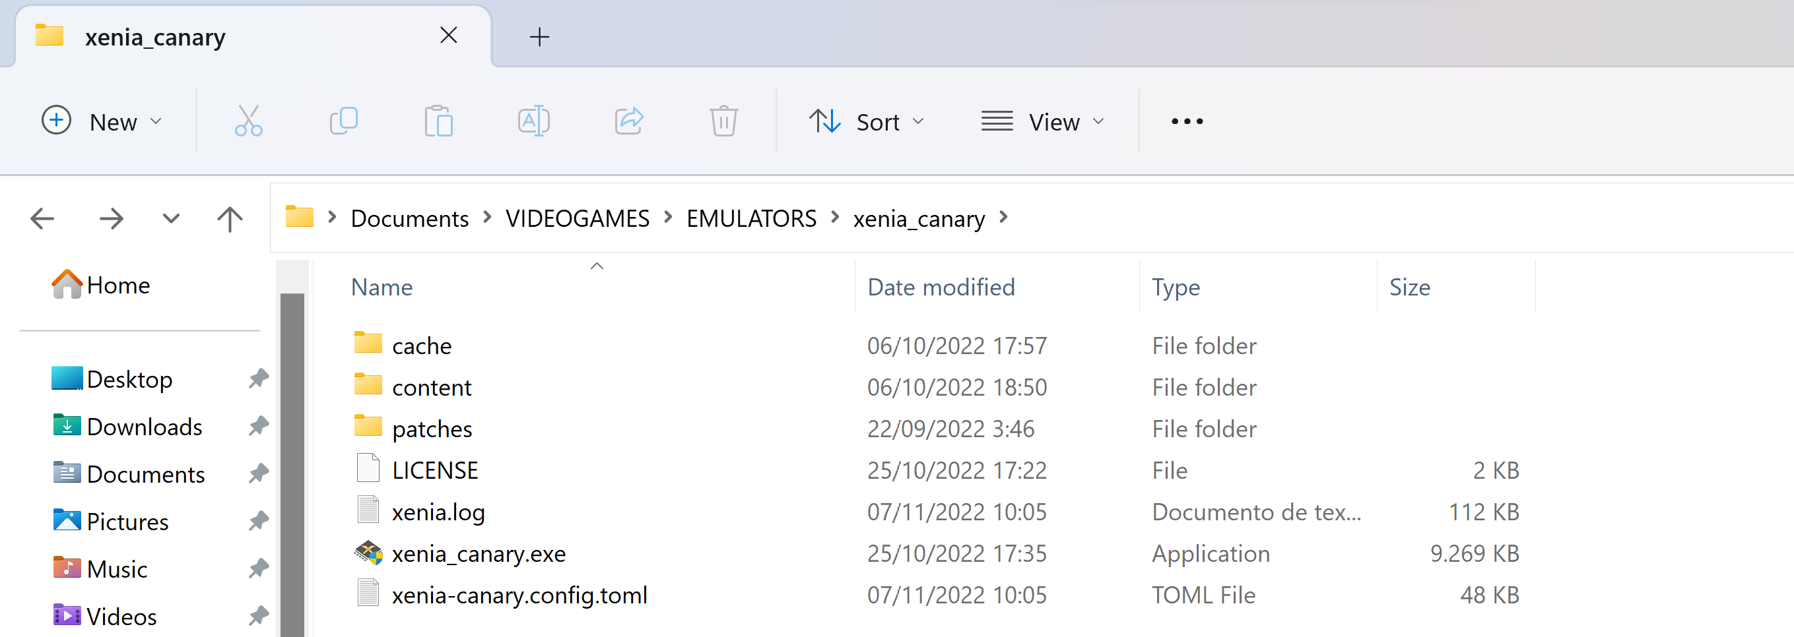Expand chevron after xenia_canary in path

1003,218
